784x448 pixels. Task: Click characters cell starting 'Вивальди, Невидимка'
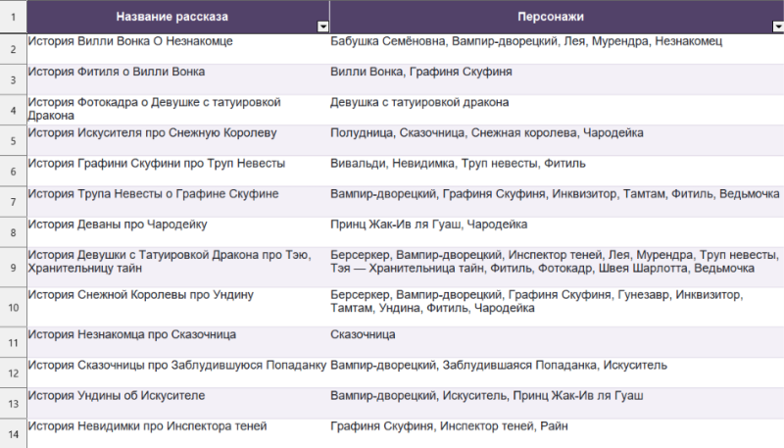[557, 171]
